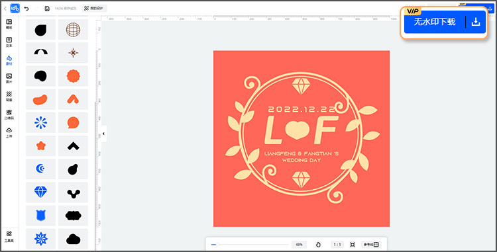The height and width of the screenshot is (252, 497).
Task: Click the fit-to-screen icon
Action: (353, 245)
